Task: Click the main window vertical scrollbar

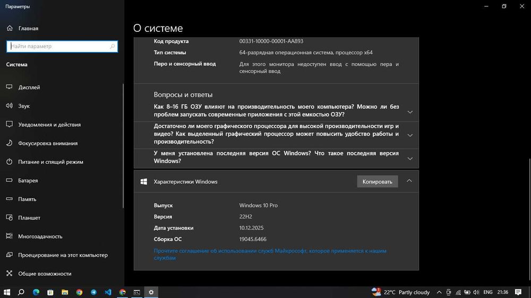Action: click(529, 220)
